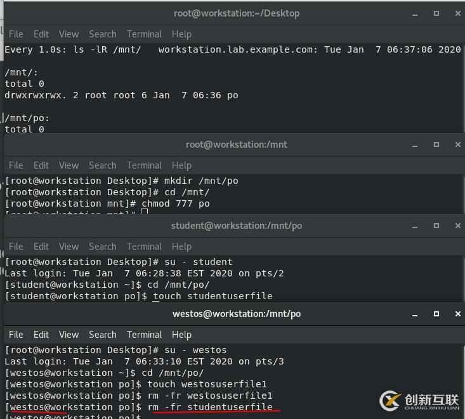The height and width of the screenshot is (419, 465).
Task: Open Edit menu in westos@workstation terminal
Action: pos(41,335)
